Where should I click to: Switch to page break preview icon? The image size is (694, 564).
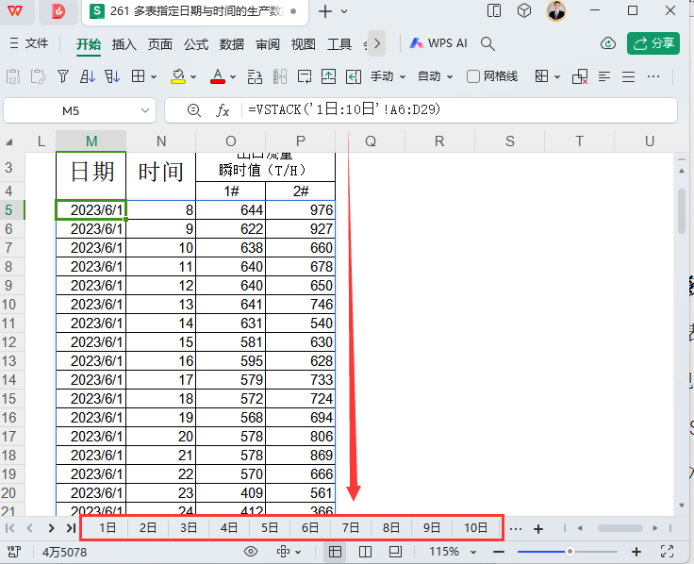[365, 552]
